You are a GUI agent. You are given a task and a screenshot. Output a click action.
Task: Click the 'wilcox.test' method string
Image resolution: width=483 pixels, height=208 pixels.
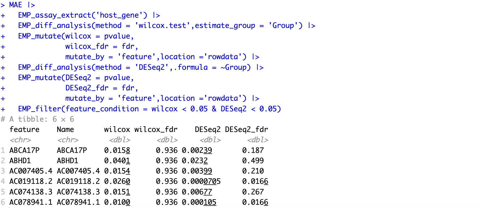tap(162, 26)
